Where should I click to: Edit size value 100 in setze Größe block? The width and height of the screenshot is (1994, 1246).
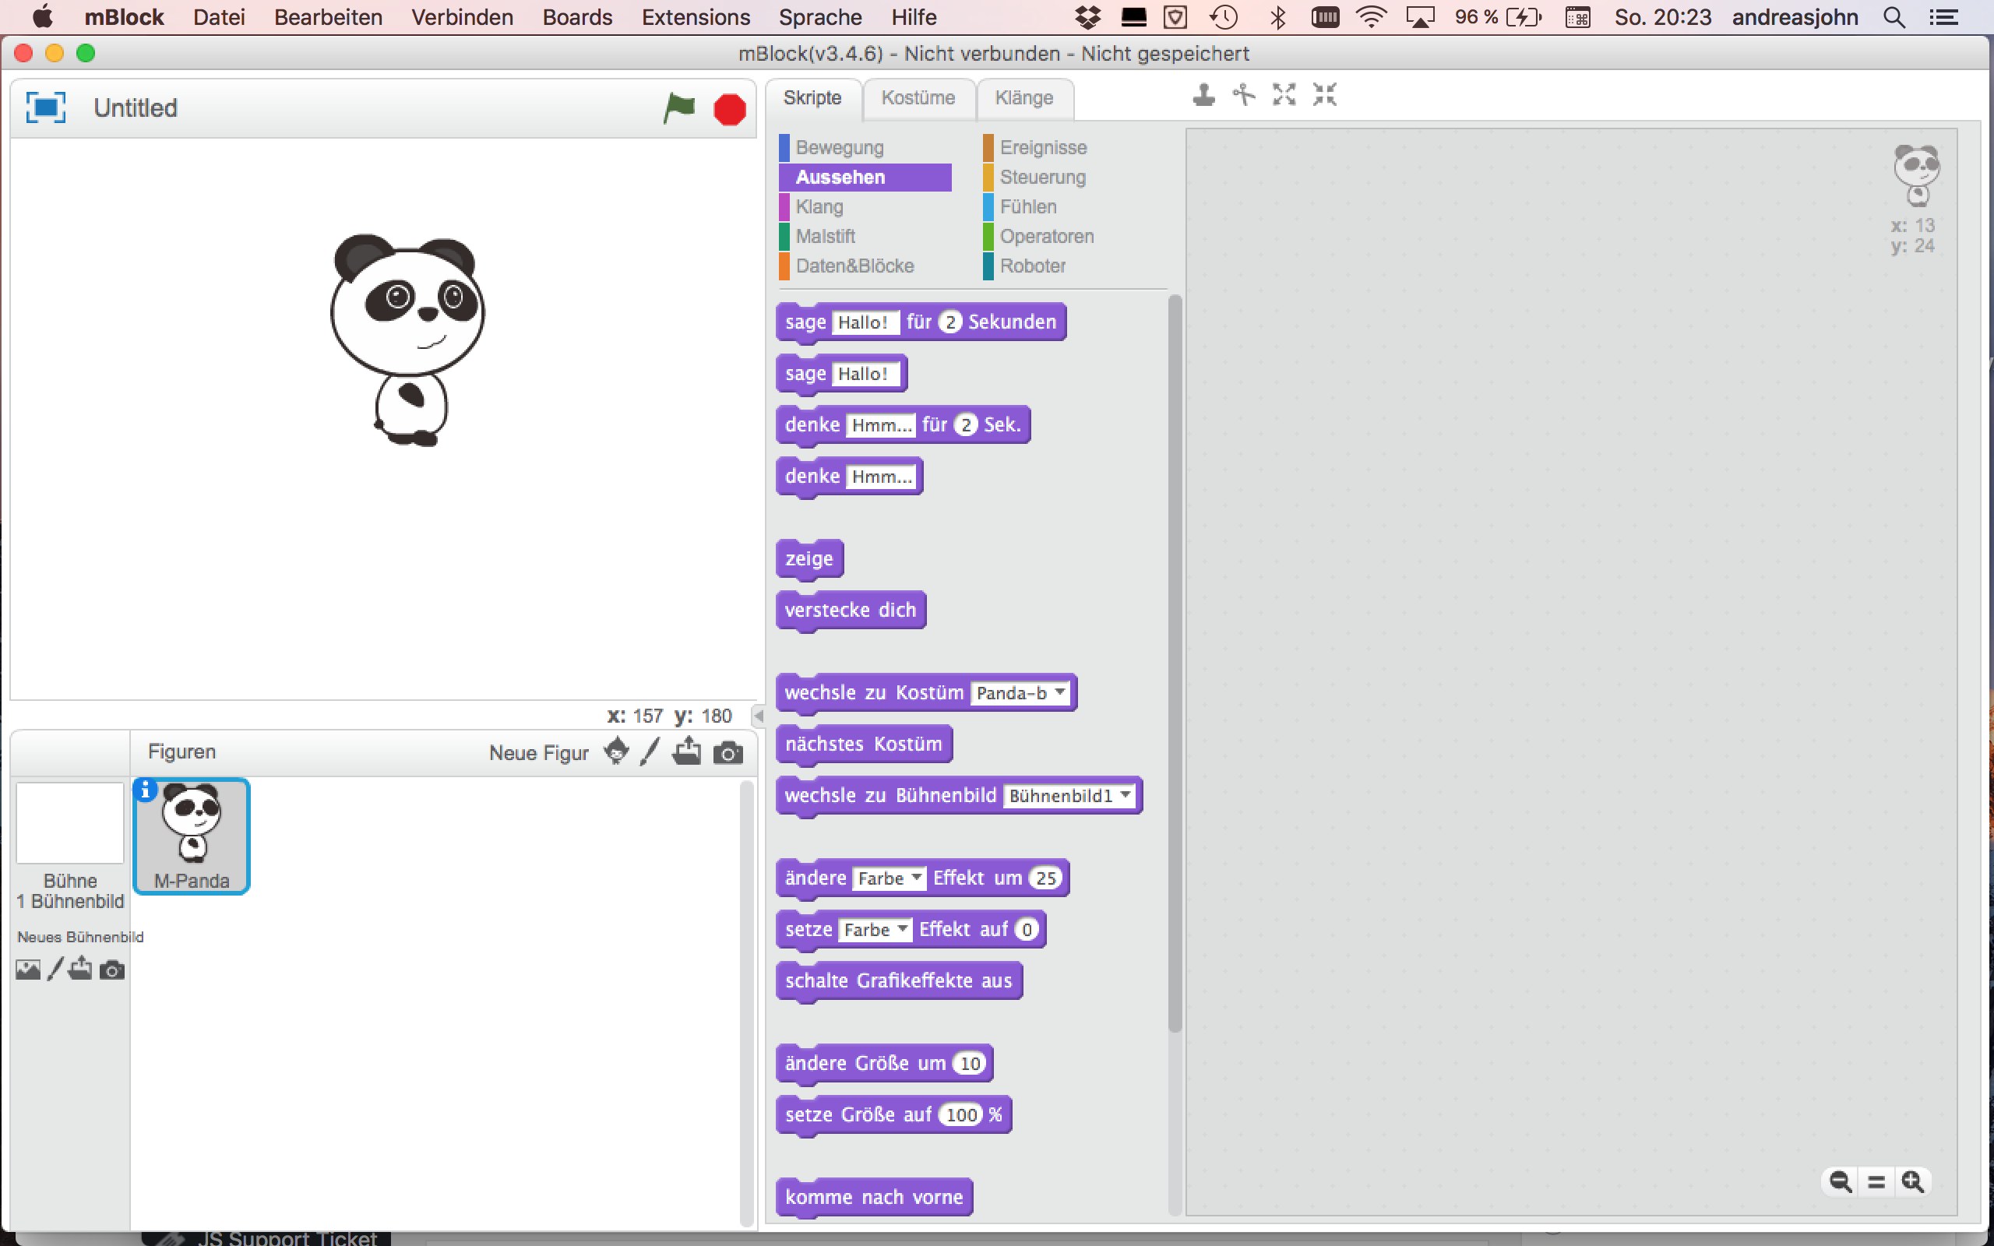pos(960,1115)
